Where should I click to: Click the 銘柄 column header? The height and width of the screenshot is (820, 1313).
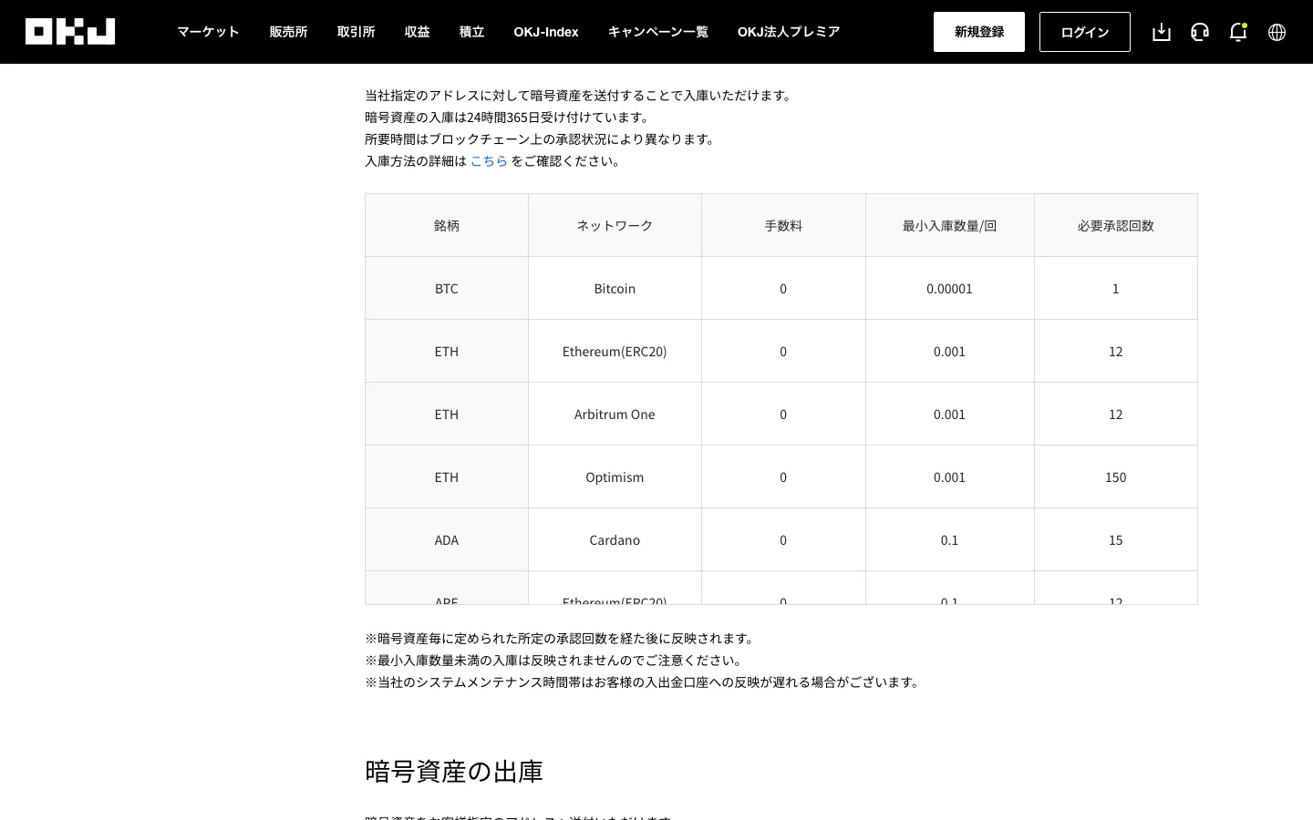coord(447,225)
